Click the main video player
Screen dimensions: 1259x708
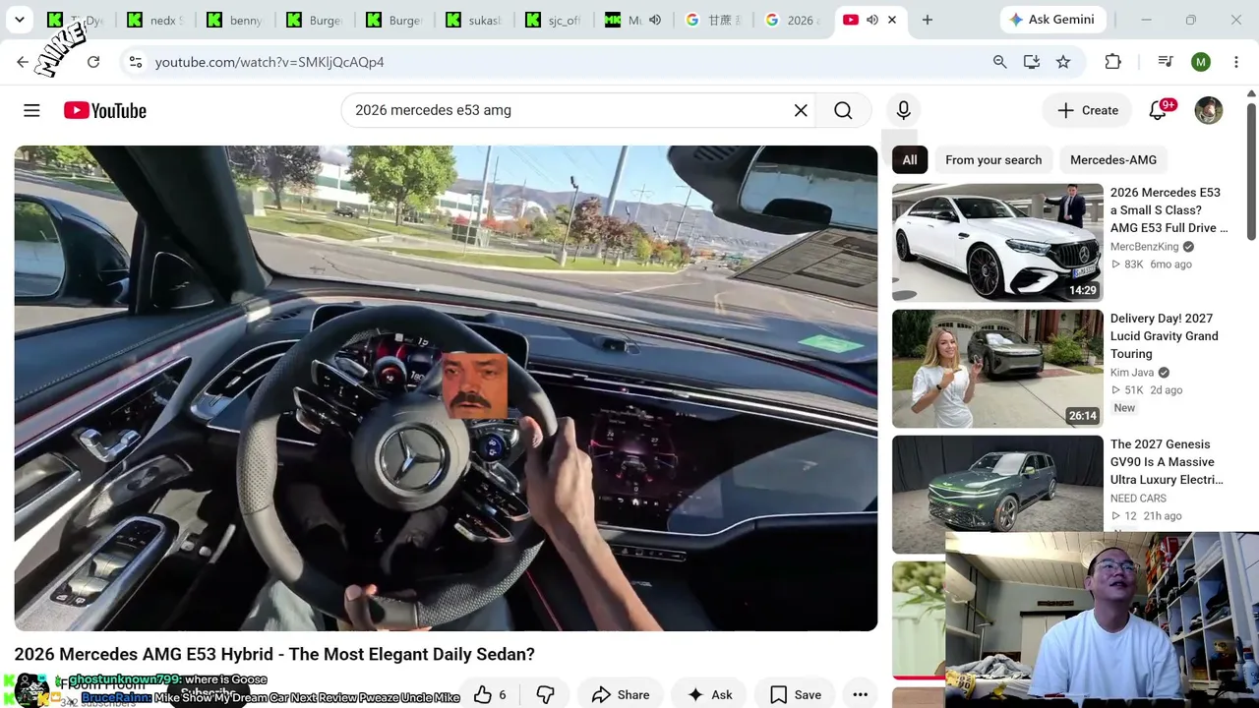tap(446, 388)
